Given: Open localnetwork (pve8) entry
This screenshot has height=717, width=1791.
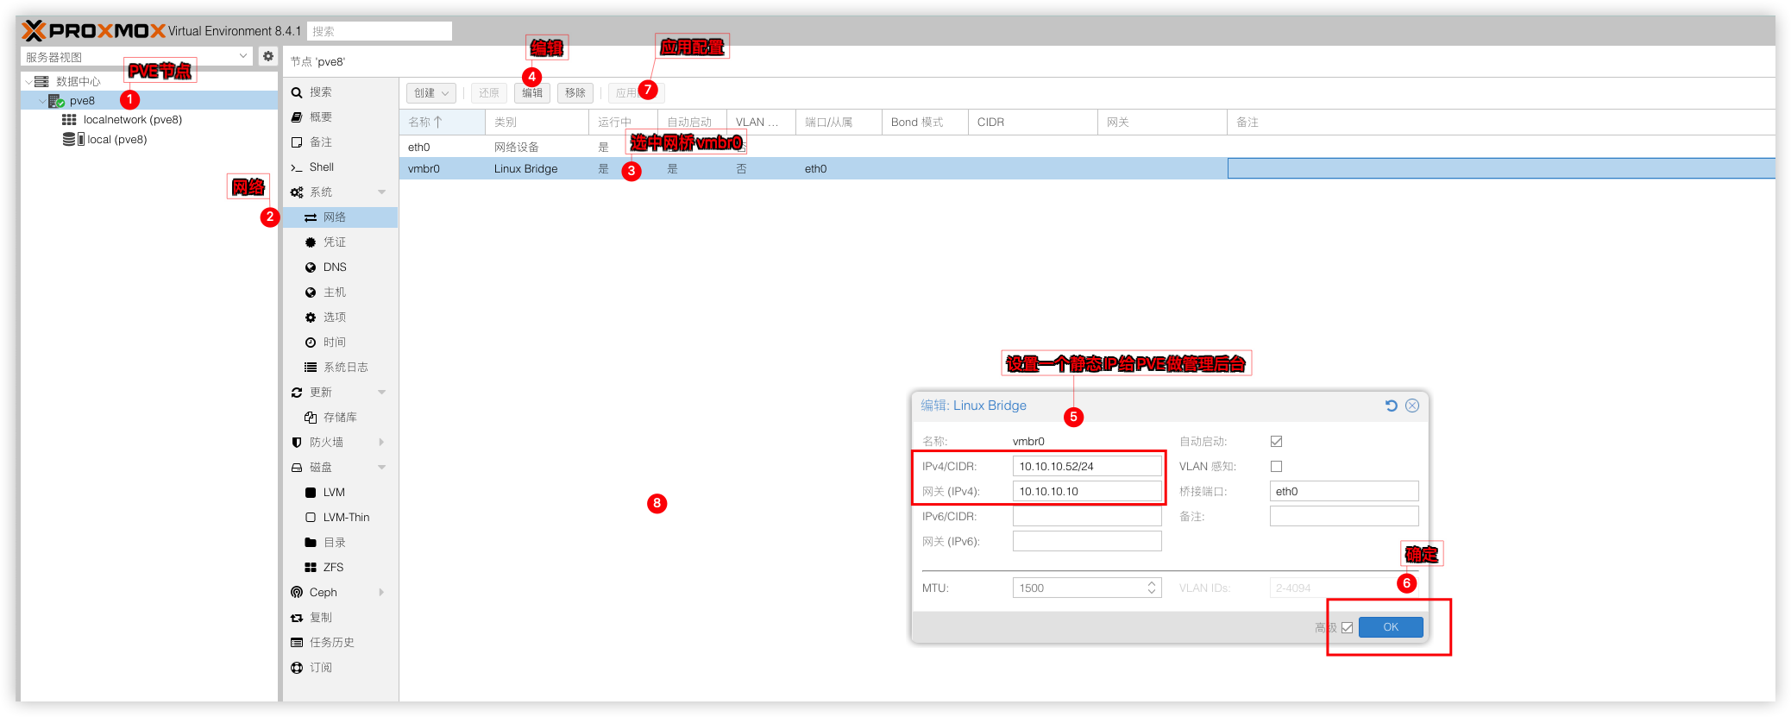Looking at the screenshot, I should [132, 120].
